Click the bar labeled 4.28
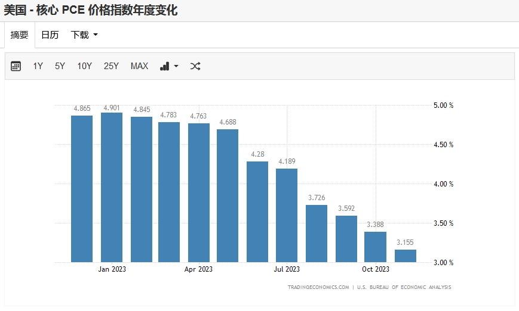The image size is (519, 311). pos(257,212)
